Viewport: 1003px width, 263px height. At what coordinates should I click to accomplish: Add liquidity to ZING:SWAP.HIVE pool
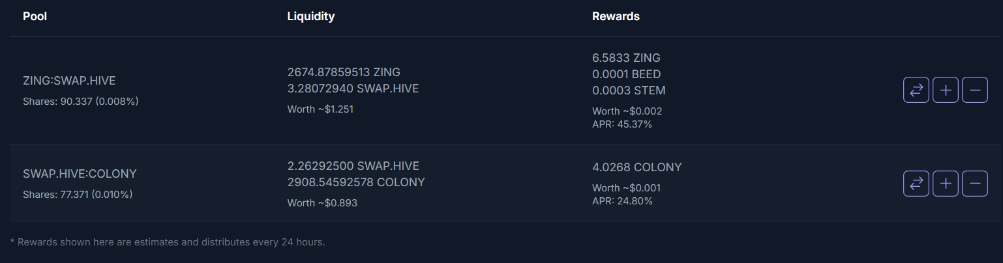click(946, 90)
